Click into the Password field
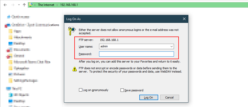Image resolution: width=248 pixels, height=107 pixels. point(137,54)
